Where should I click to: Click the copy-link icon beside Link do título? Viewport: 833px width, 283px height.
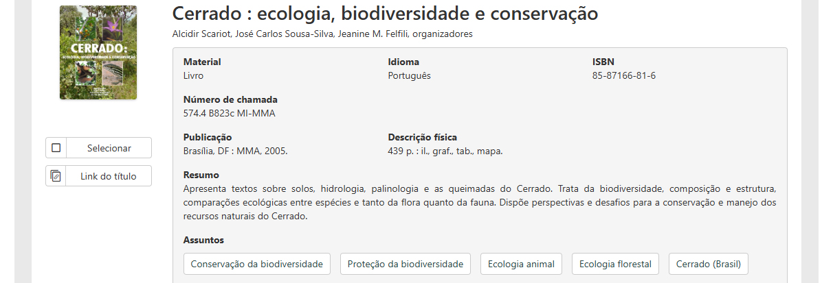(x=56, y=176)
